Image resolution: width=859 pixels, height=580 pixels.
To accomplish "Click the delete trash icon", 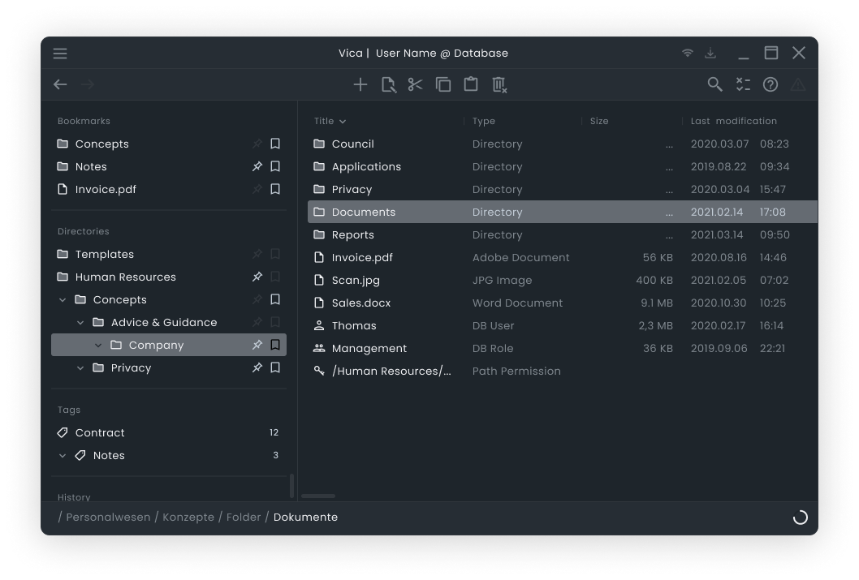I will [x=499, y=84].
